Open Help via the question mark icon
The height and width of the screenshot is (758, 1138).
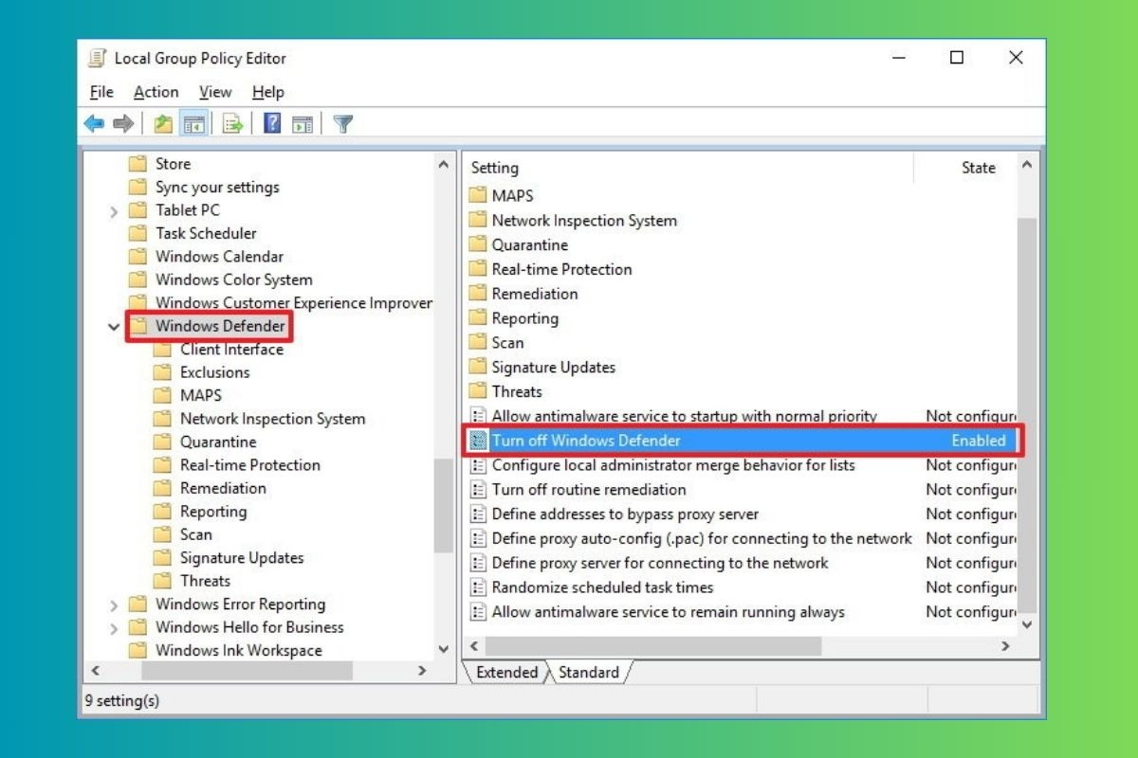272,123
